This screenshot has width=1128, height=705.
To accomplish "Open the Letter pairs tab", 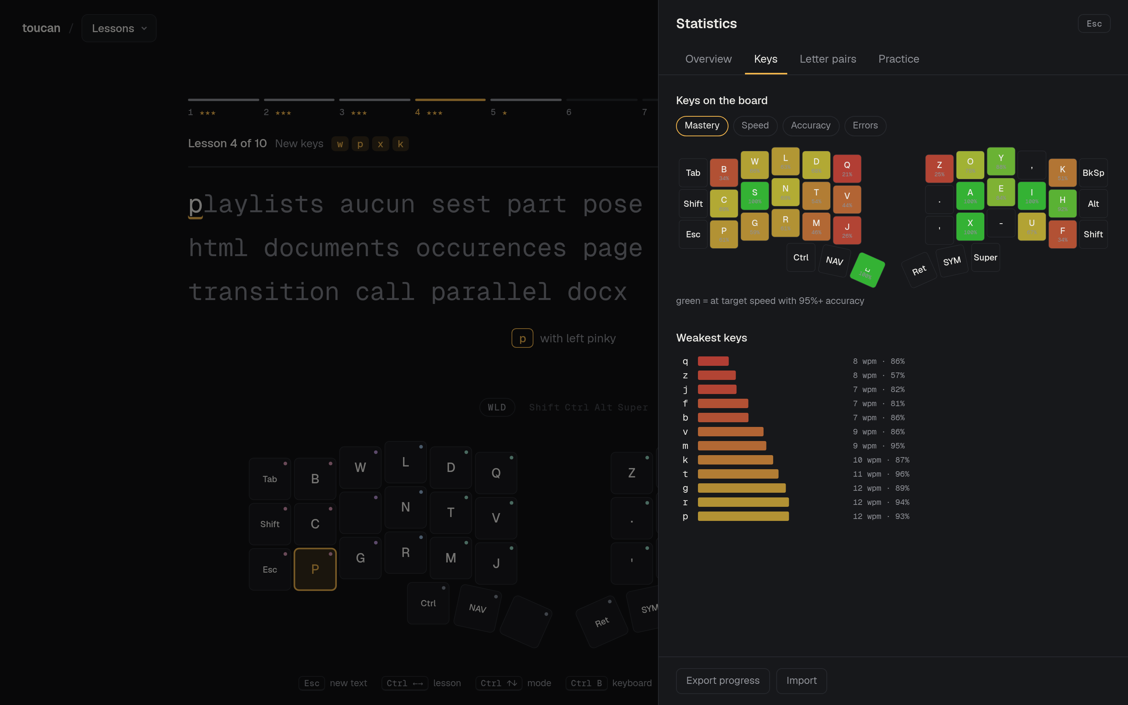I will tap(827, 59).
